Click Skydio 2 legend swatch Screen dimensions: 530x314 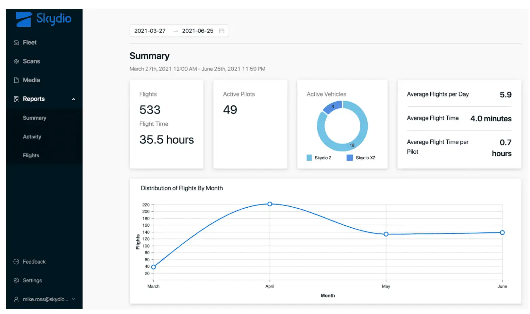tap(309, 158)
